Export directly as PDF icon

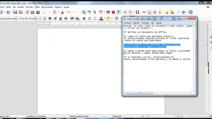tap(27, 12)
